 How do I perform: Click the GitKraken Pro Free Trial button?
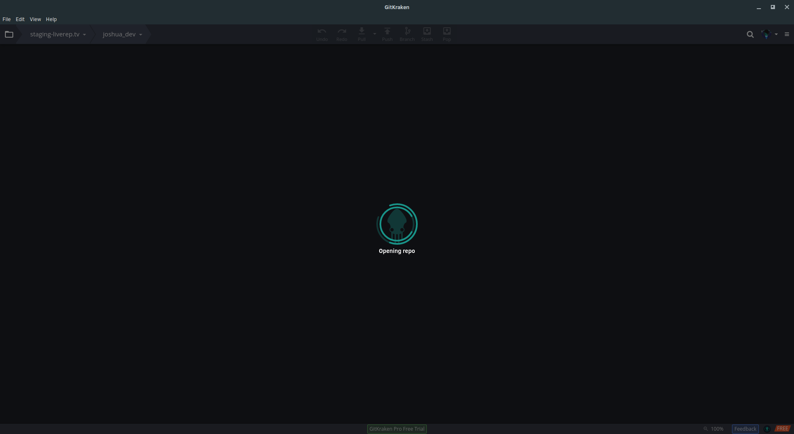point(397,429)
